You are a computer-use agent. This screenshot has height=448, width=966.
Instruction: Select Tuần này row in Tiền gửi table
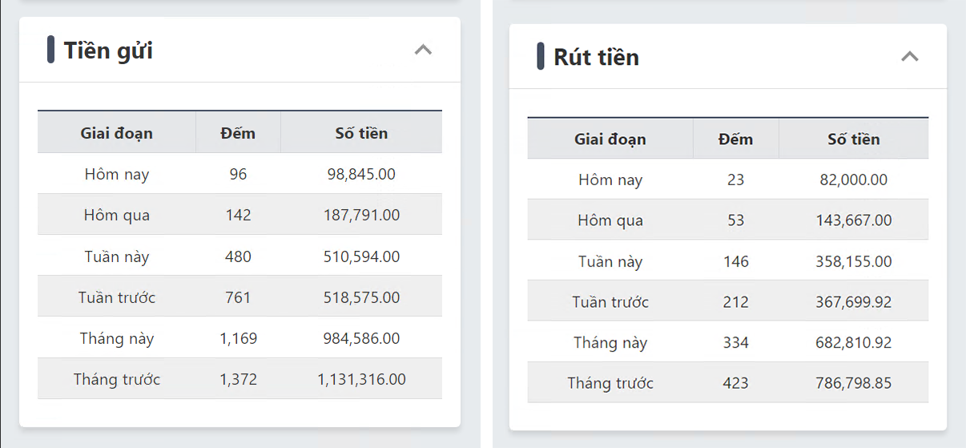(117, 256)
